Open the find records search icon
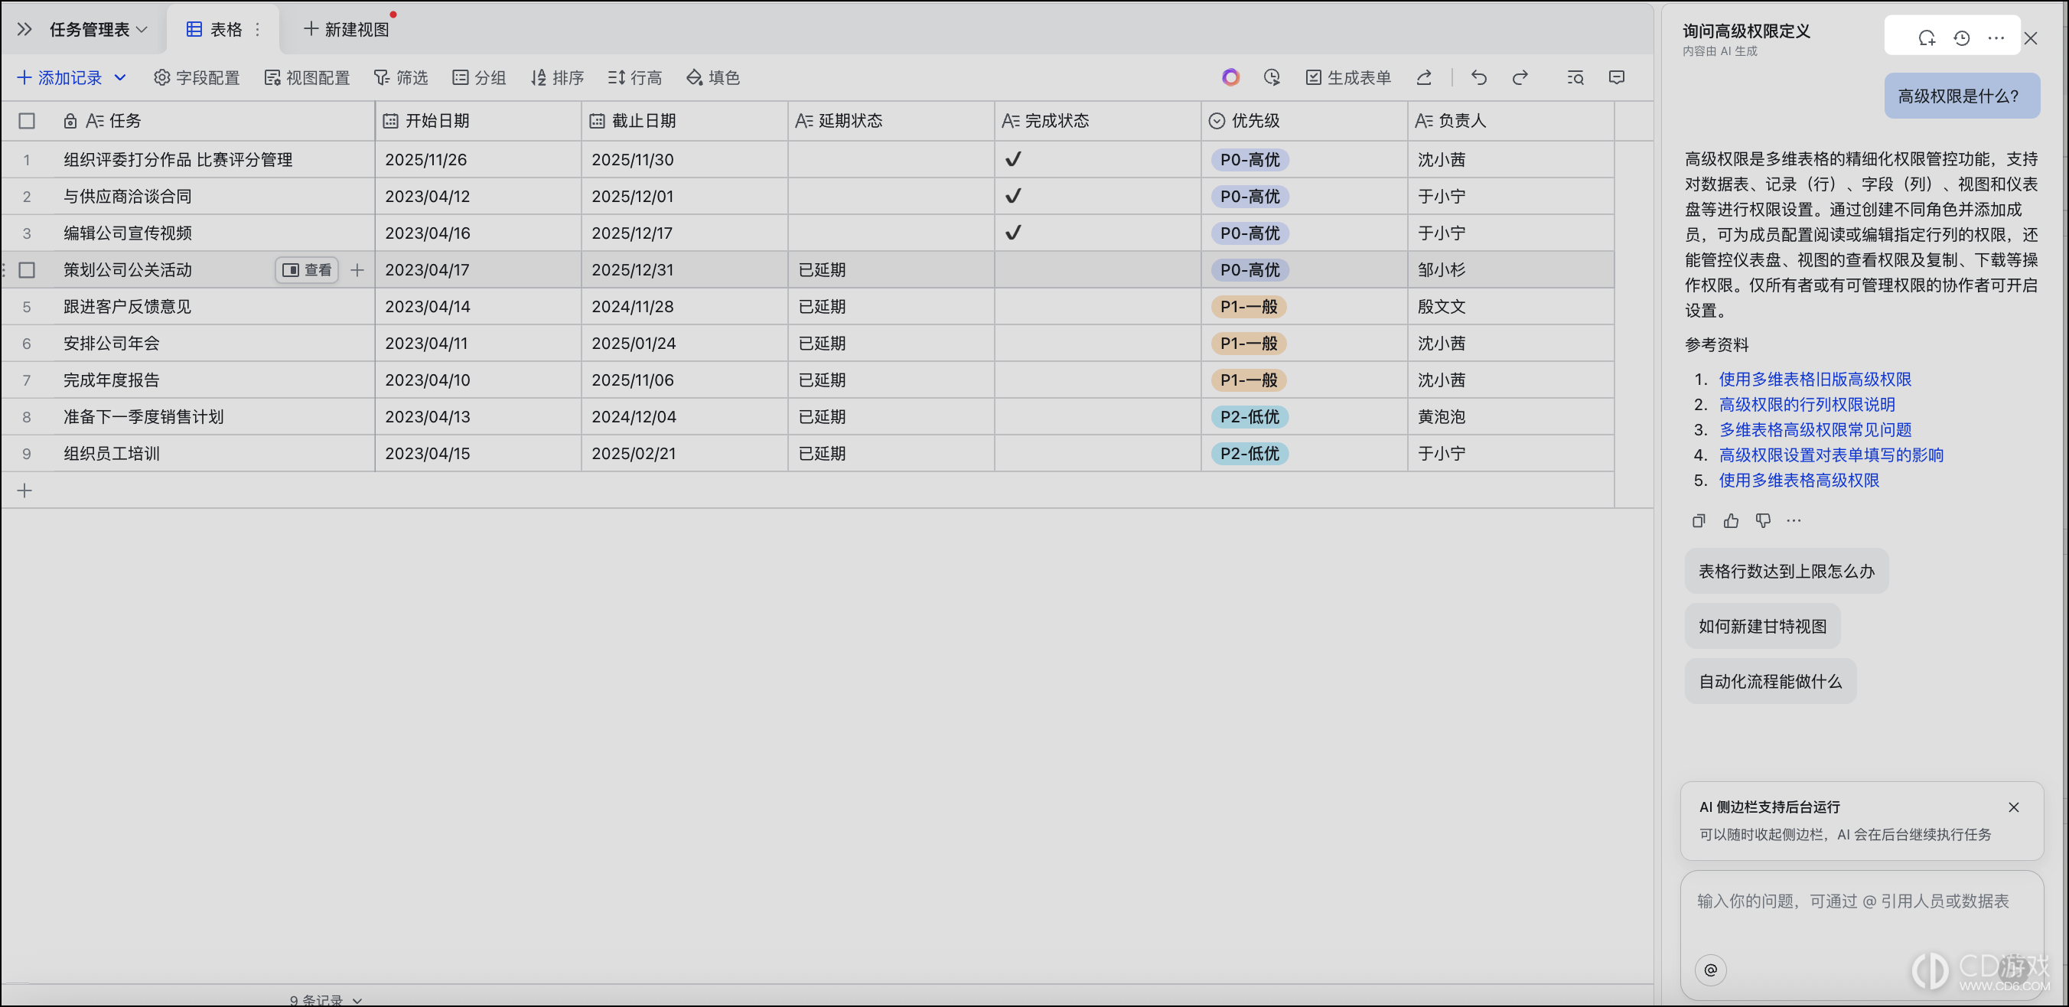The width and height of the screenshot is (2069, 1007). coord(1575,78)
